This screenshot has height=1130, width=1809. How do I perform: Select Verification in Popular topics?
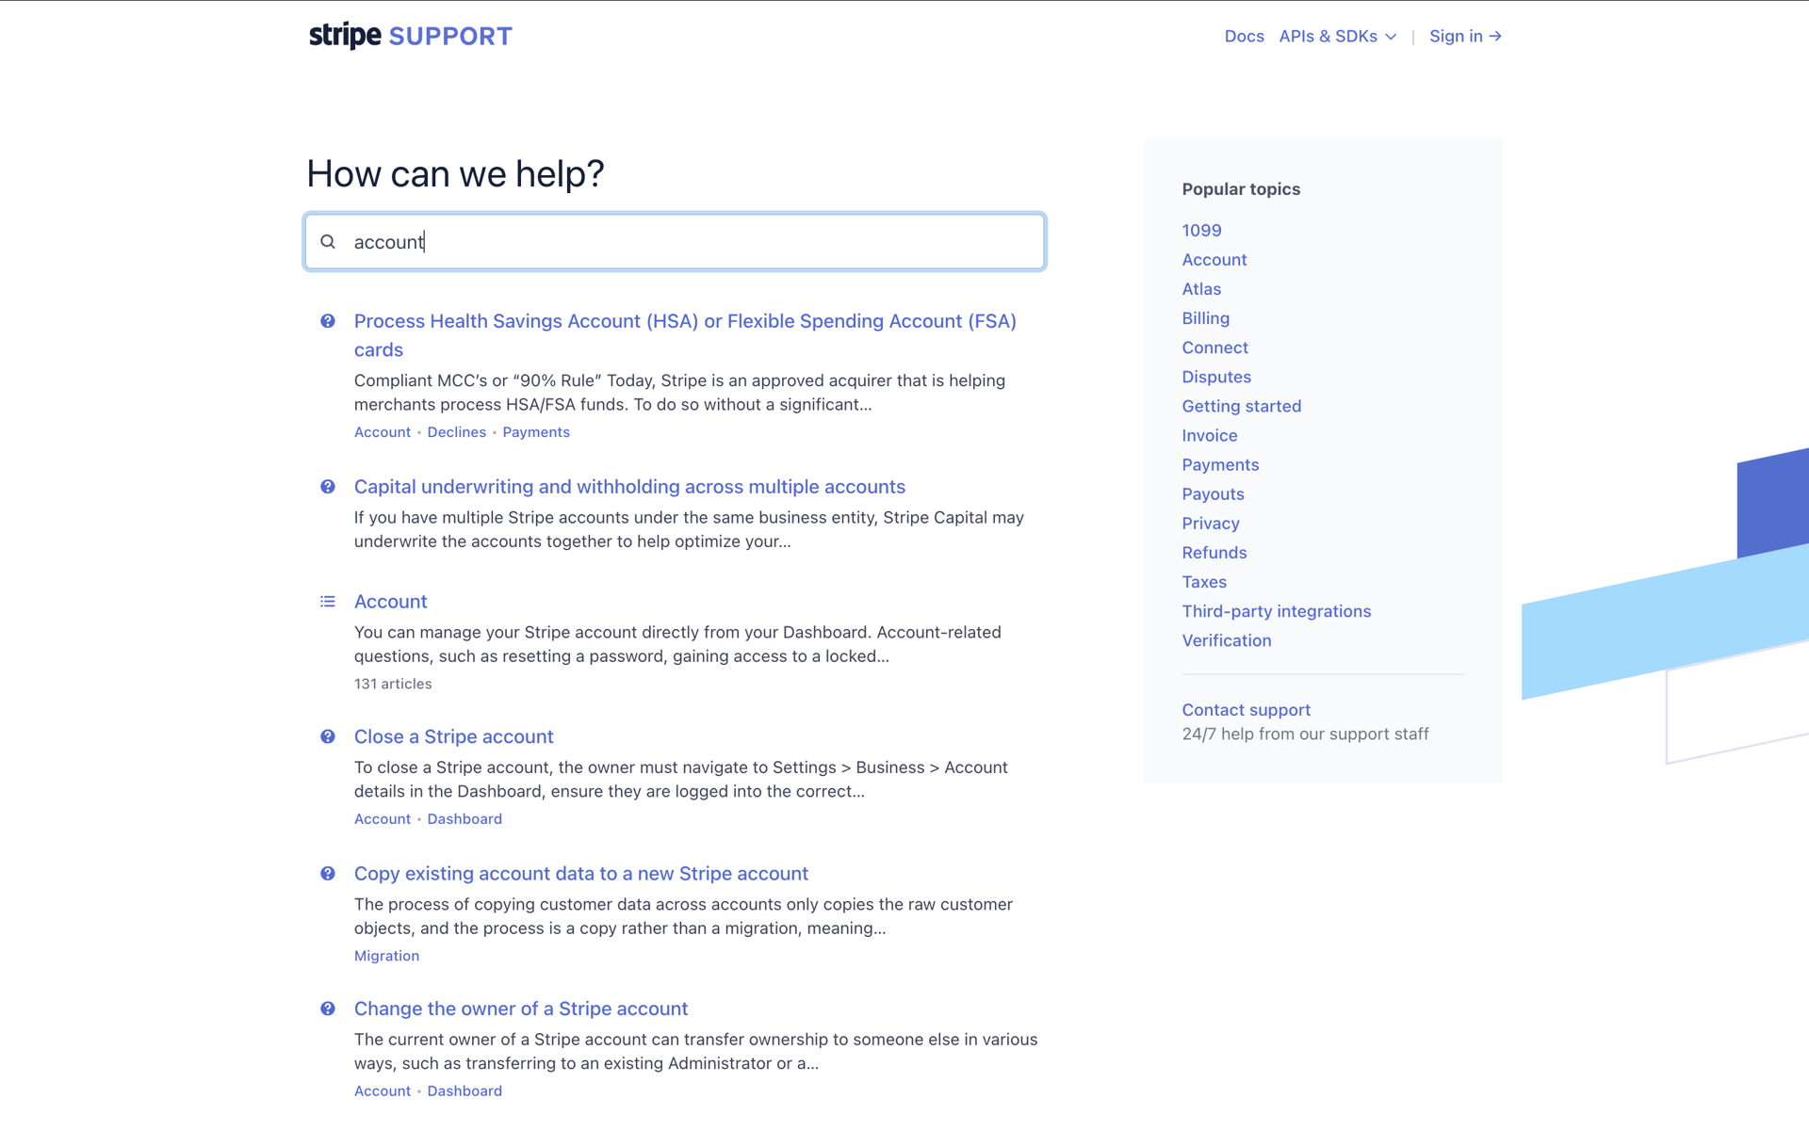point(1227,640)
